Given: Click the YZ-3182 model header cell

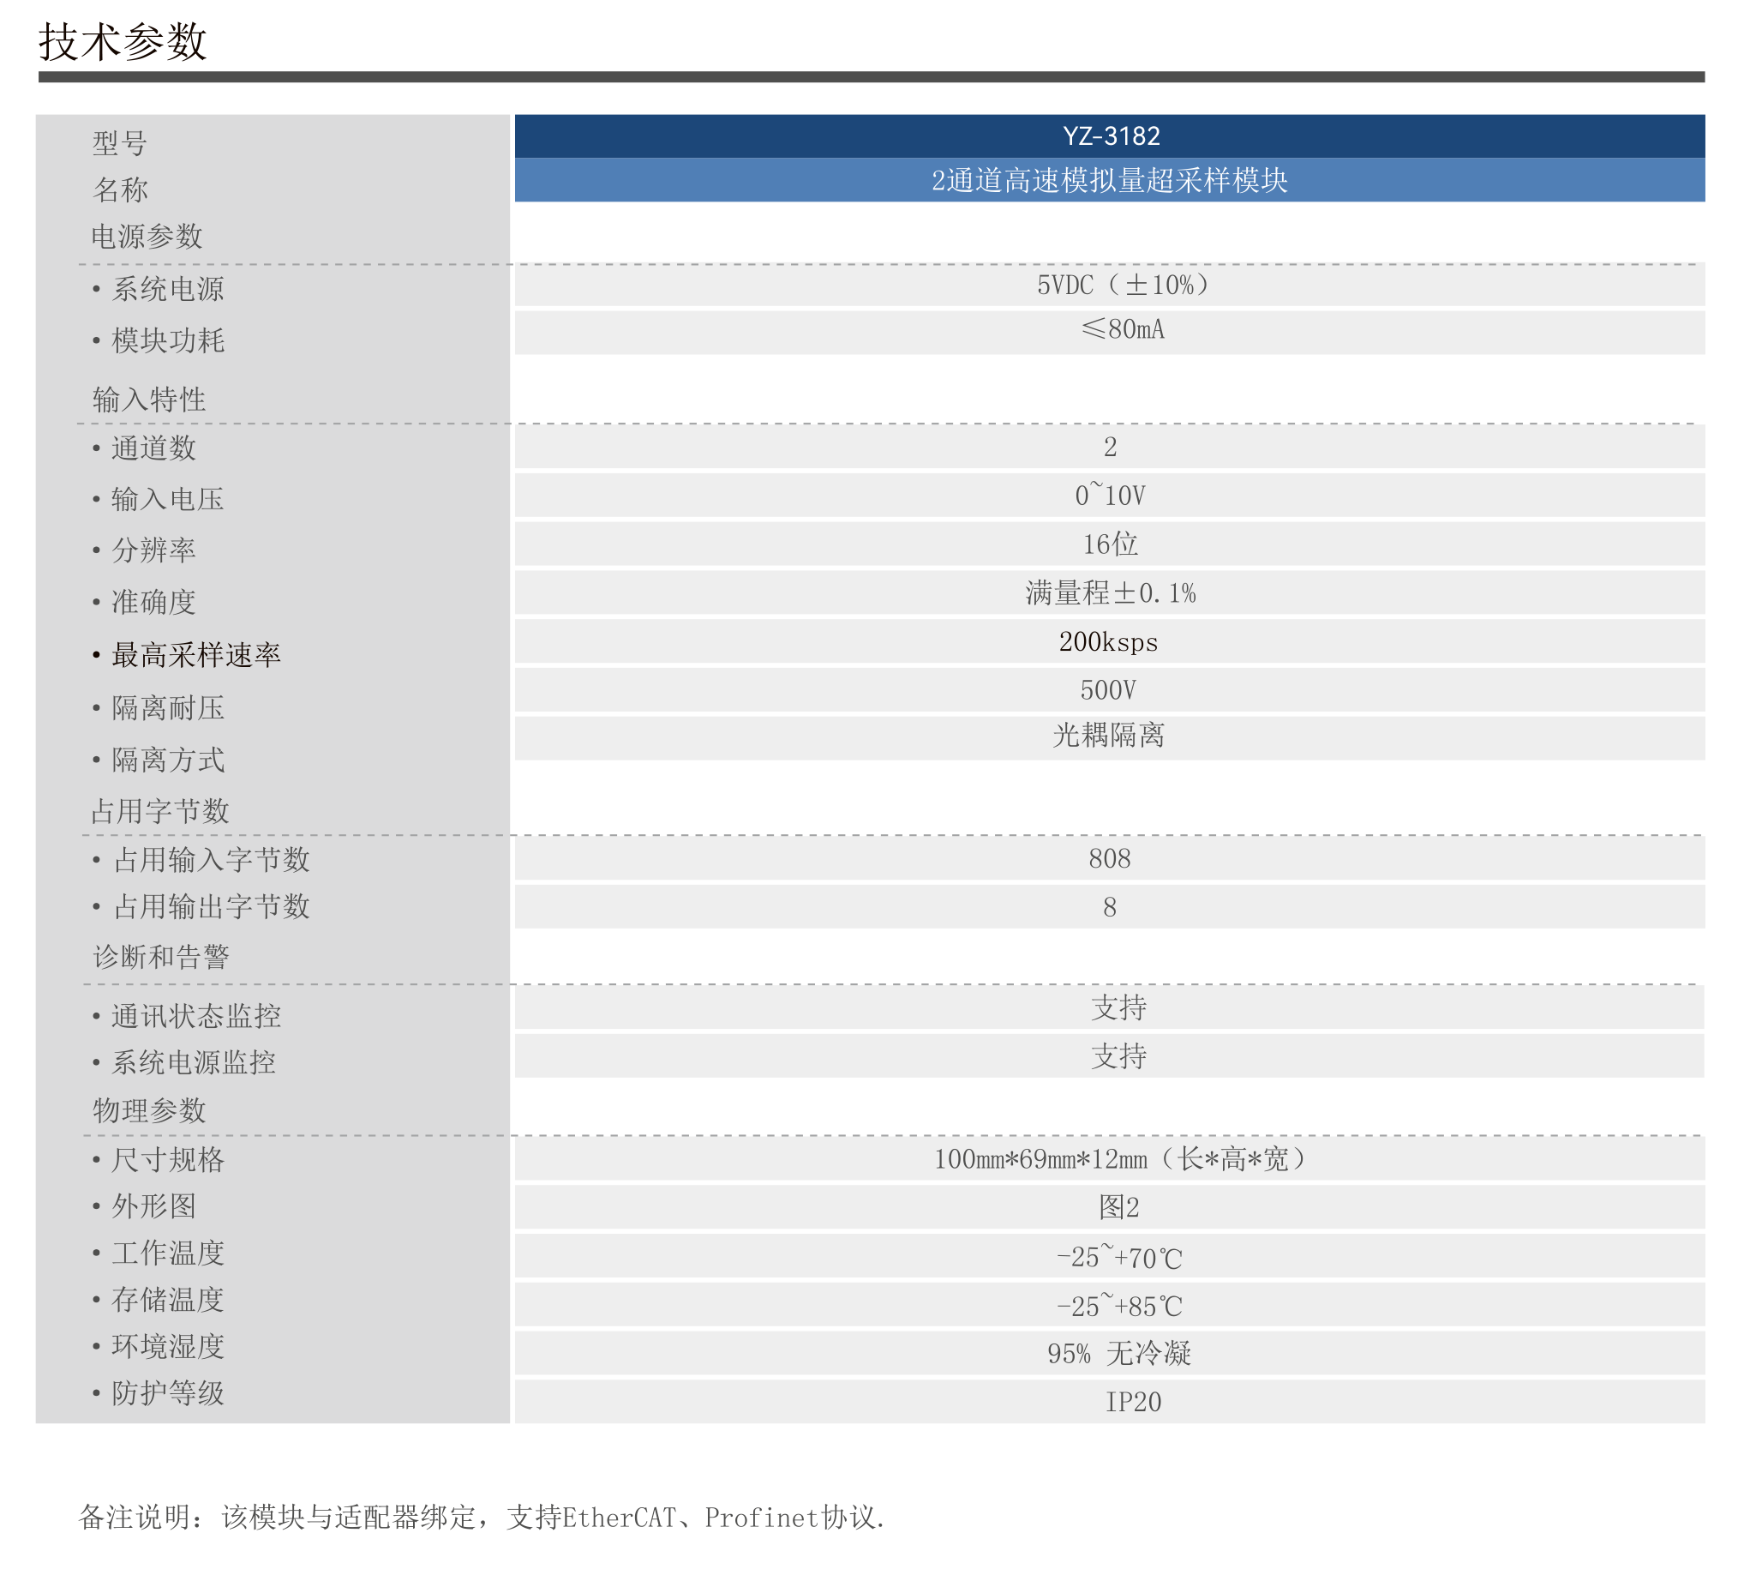Looking at the screenshot, I should coord(1110,135).
